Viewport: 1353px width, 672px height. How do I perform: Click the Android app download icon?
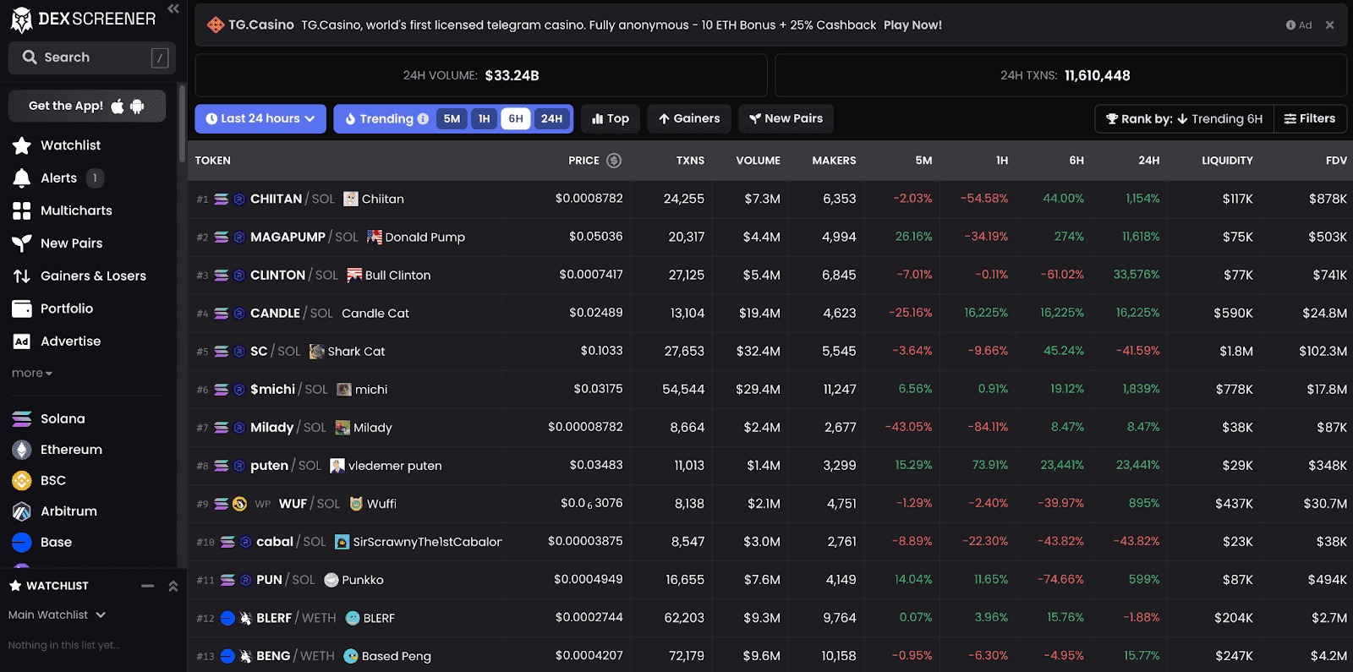tap(137, 106)
